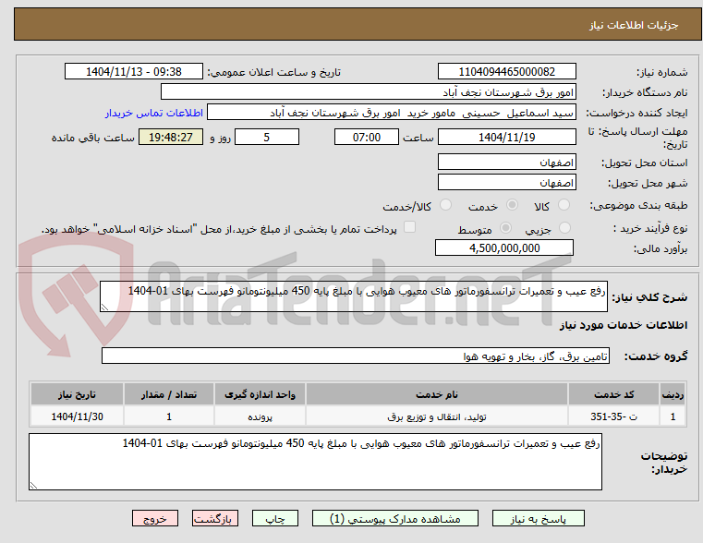The image size is (703, 543).
Task: Open اطلاعات تماس خریدار link
Action: 153,113
